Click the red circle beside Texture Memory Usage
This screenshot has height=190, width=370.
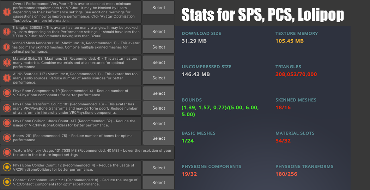(x=7, y=153)
